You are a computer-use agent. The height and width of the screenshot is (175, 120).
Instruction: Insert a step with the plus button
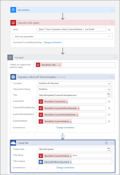click(x=63, y=136)
